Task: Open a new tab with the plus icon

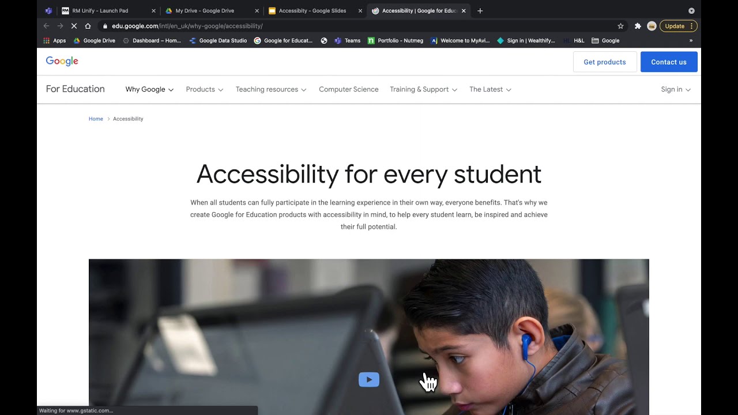Action: tap(480, 10)
